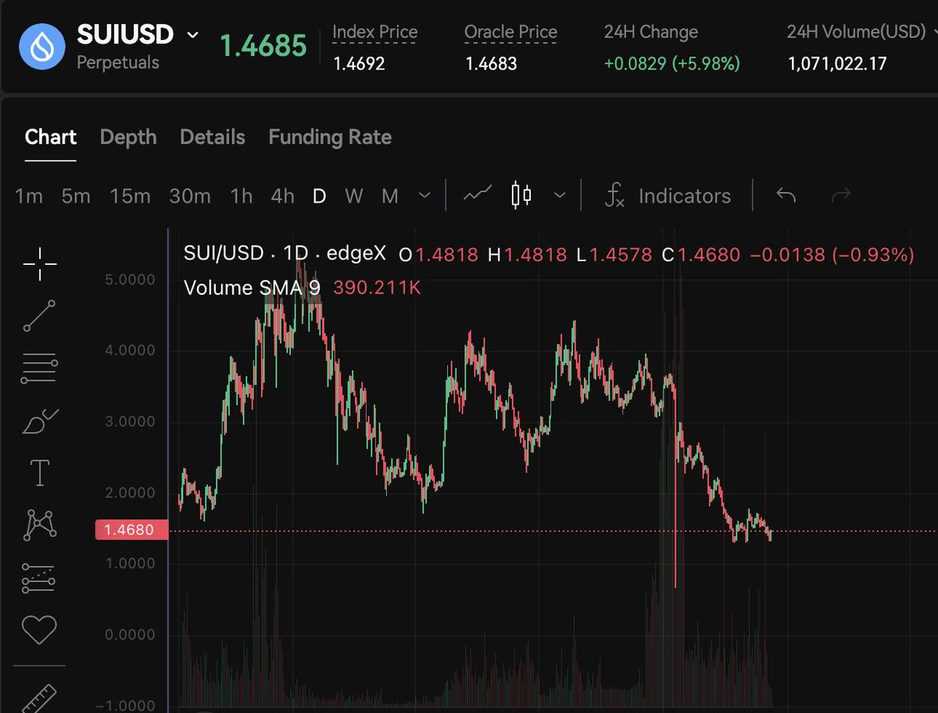
Task: Select the crosshair cursor tool
Action: 39,265
